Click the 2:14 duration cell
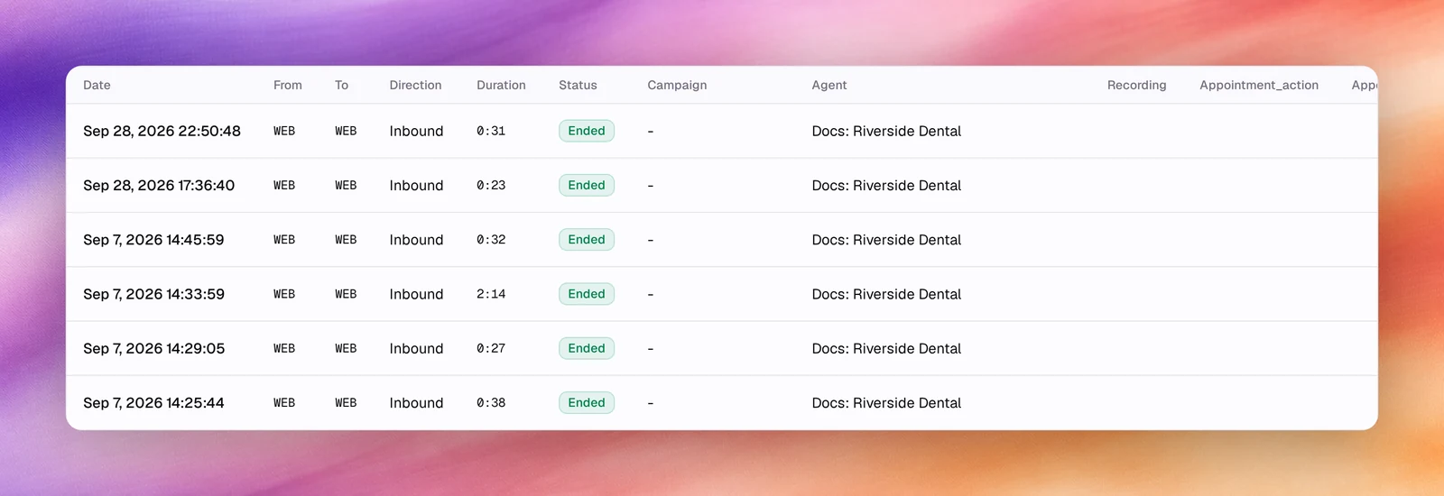 point(491,294)
